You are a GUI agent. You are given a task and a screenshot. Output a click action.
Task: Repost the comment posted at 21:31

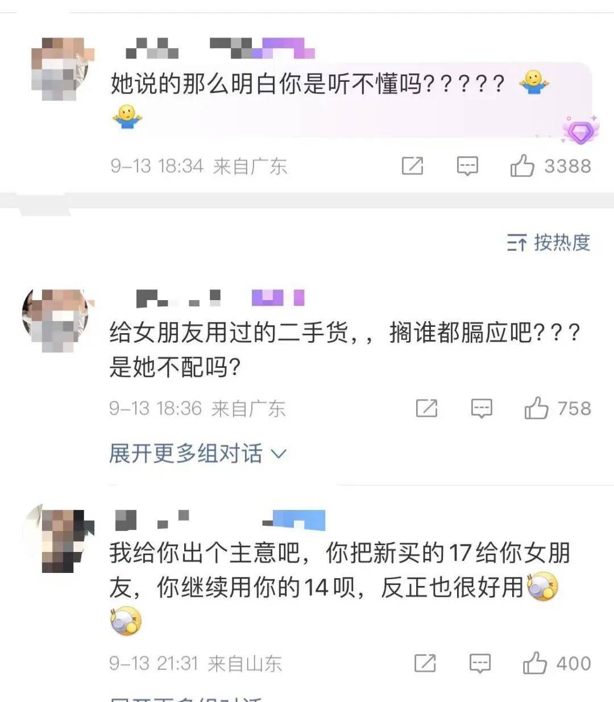click(x=425, y=663)
